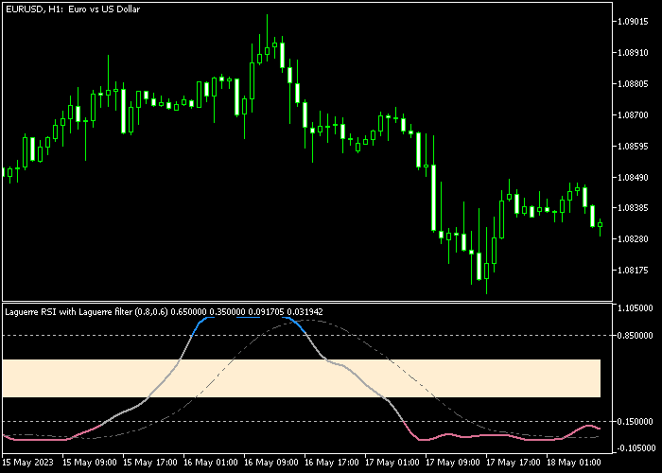Click indicator scale value 1.105000
This screenshot has width=662, height=473.
[635, 308]
